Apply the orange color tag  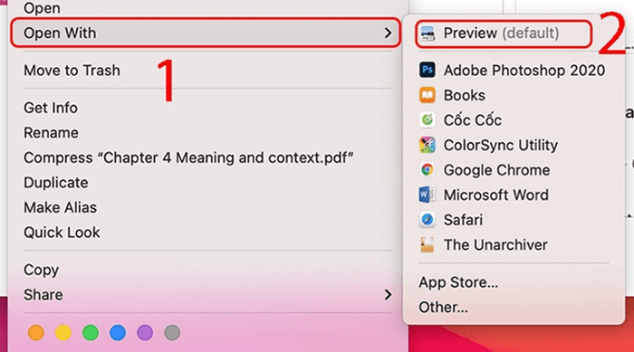[x=36, y=333]
